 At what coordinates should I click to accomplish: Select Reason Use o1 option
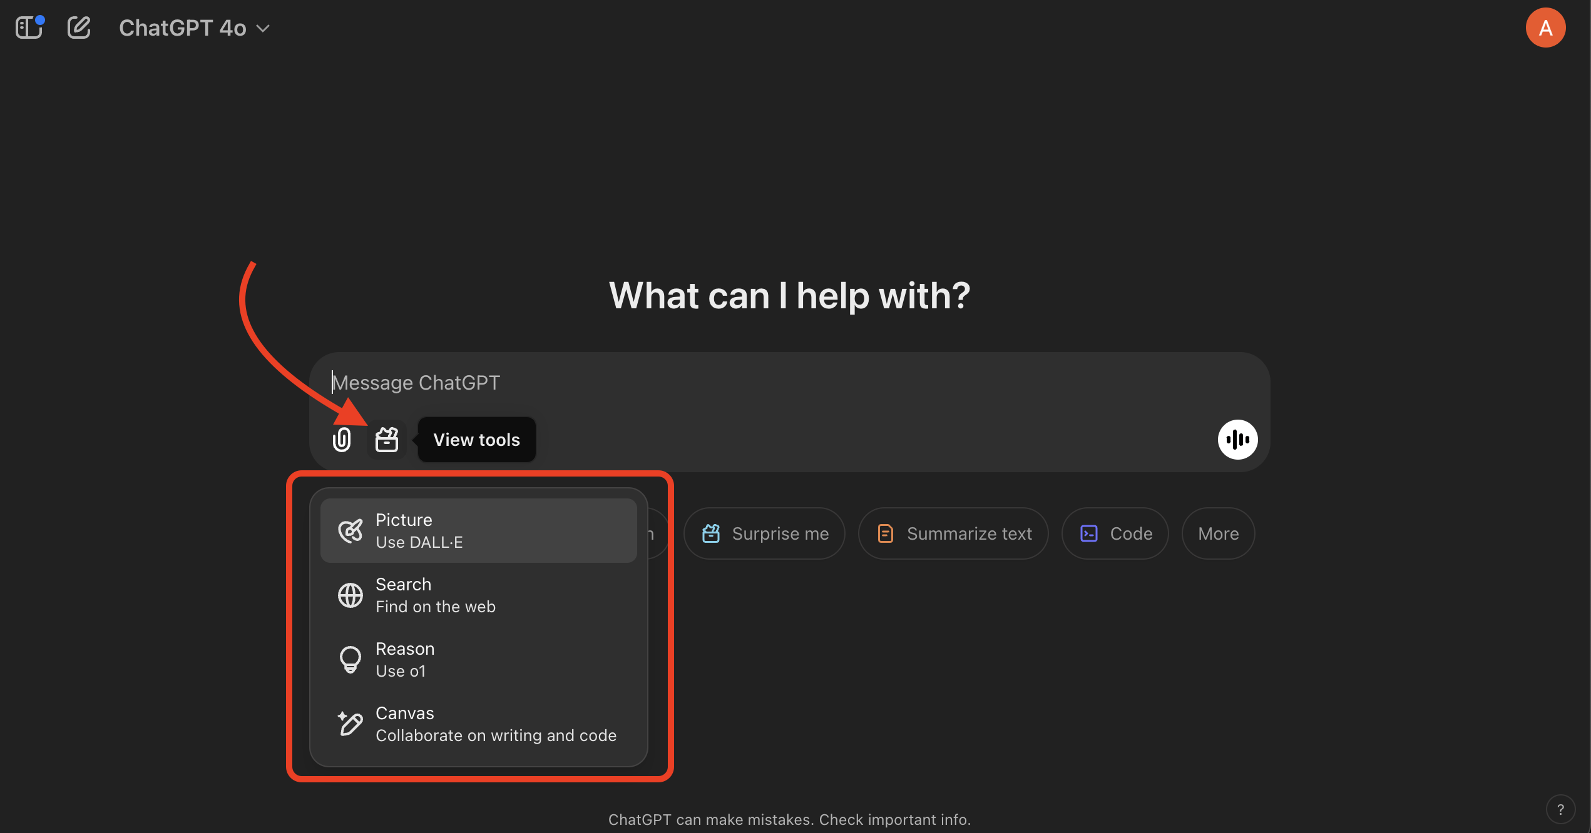tap(405, 660)
